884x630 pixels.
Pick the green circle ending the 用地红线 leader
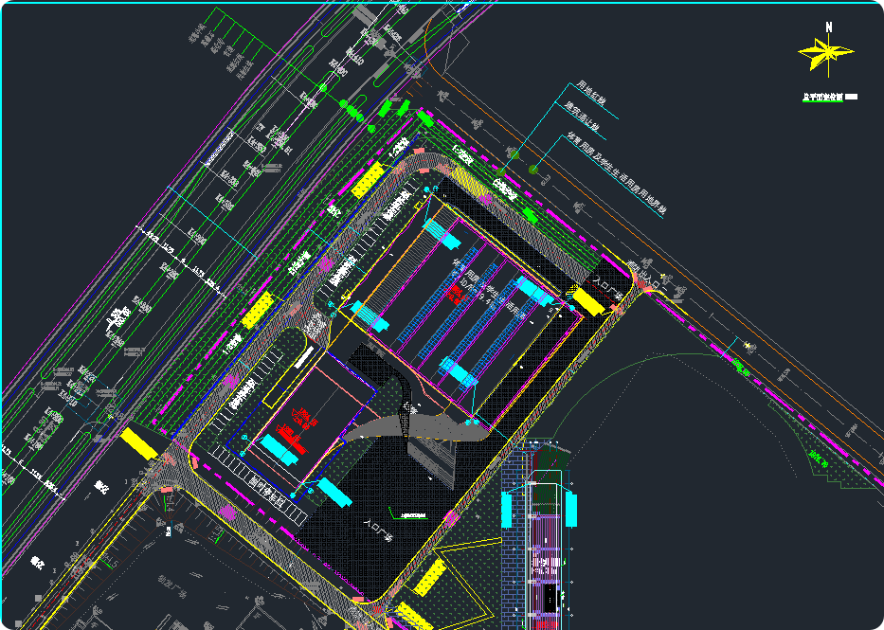pos(514,153)
